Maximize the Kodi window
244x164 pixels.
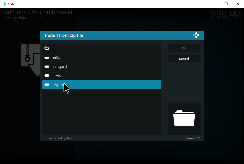(x=226, y=4)
